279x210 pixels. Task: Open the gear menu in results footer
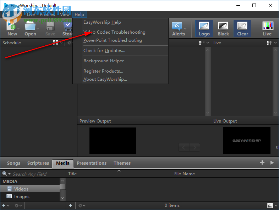click(x=82, y=205)
